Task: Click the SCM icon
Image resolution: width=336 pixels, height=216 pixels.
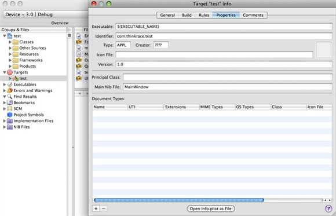Action: coord(10,109)
